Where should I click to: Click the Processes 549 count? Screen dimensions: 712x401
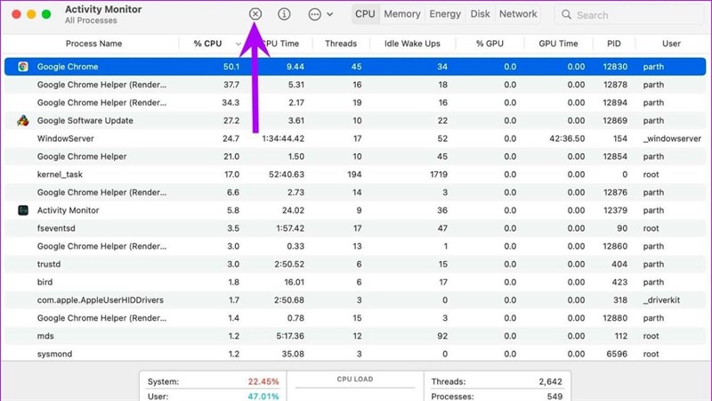(x=554, y=396)
